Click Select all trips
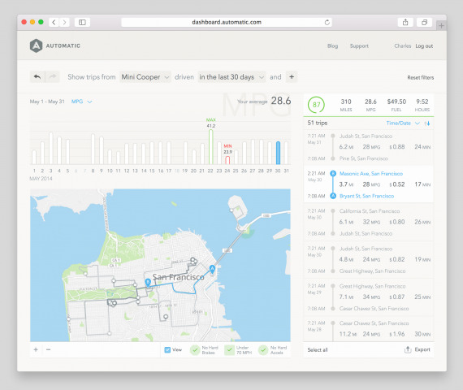This screenshot has height=390, width=463. 318,350
